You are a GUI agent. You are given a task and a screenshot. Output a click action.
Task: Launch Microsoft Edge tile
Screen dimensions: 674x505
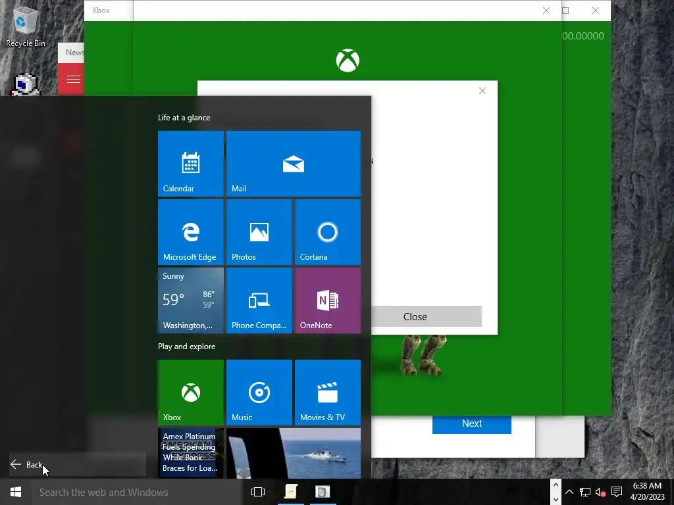[x=191, y=232]
